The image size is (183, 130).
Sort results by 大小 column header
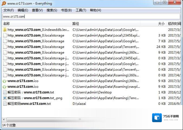(x=161, y=24)
